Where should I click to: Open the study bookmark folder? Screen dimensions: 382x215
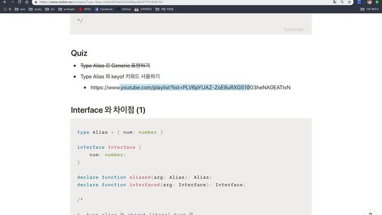pos(35,10)
